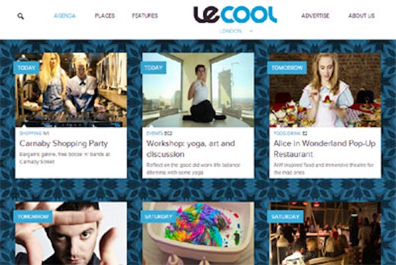Screen dimensions: 396x265
Task: Open the Carnaby Shopping Party title
Action: click(x=63, y=143)
